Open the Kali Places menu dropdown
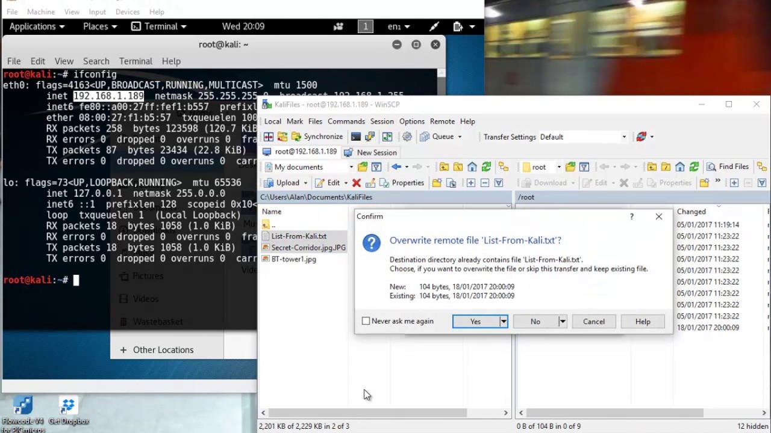 tap(100, 26)
